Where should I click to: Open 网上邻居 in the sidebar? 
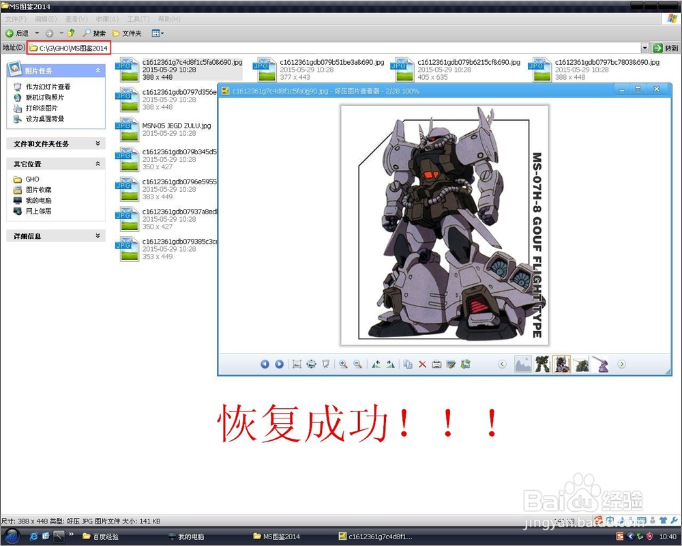pyautogui.click(x=38, y=211)
